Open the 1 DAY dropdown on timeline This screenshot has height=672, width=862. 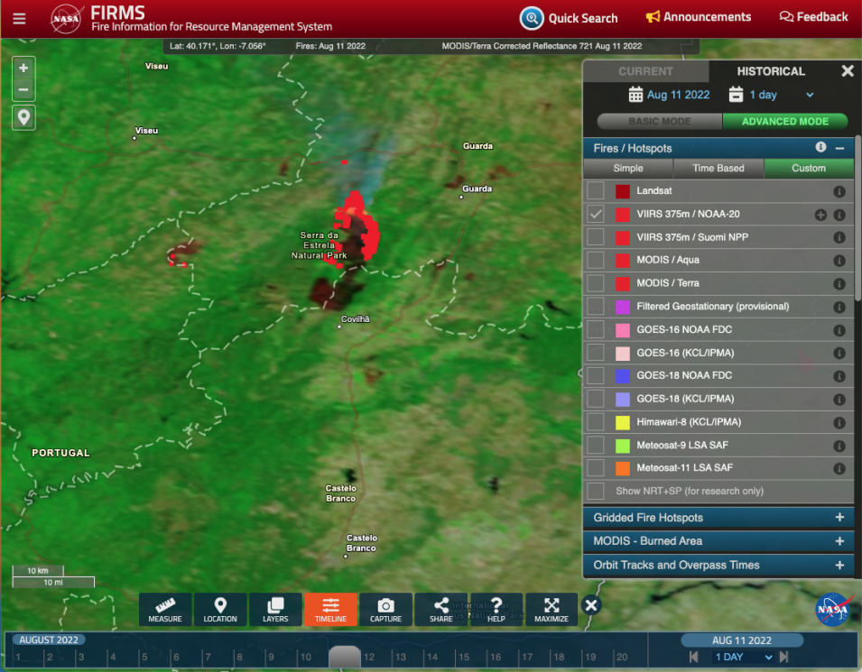coord(743,657)
